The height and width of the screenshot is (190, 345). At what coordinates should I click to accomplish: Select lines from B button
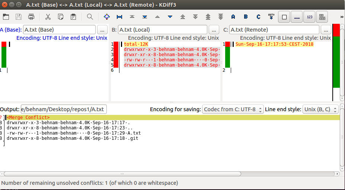pyautogui.click(x=246, y=17)
